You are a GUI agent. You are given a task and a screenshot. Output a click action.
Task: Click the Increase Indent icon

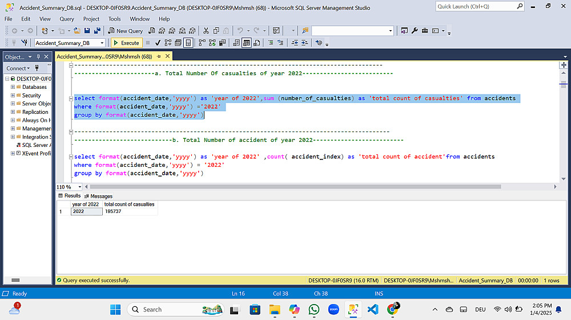click(x=304, y=43)
